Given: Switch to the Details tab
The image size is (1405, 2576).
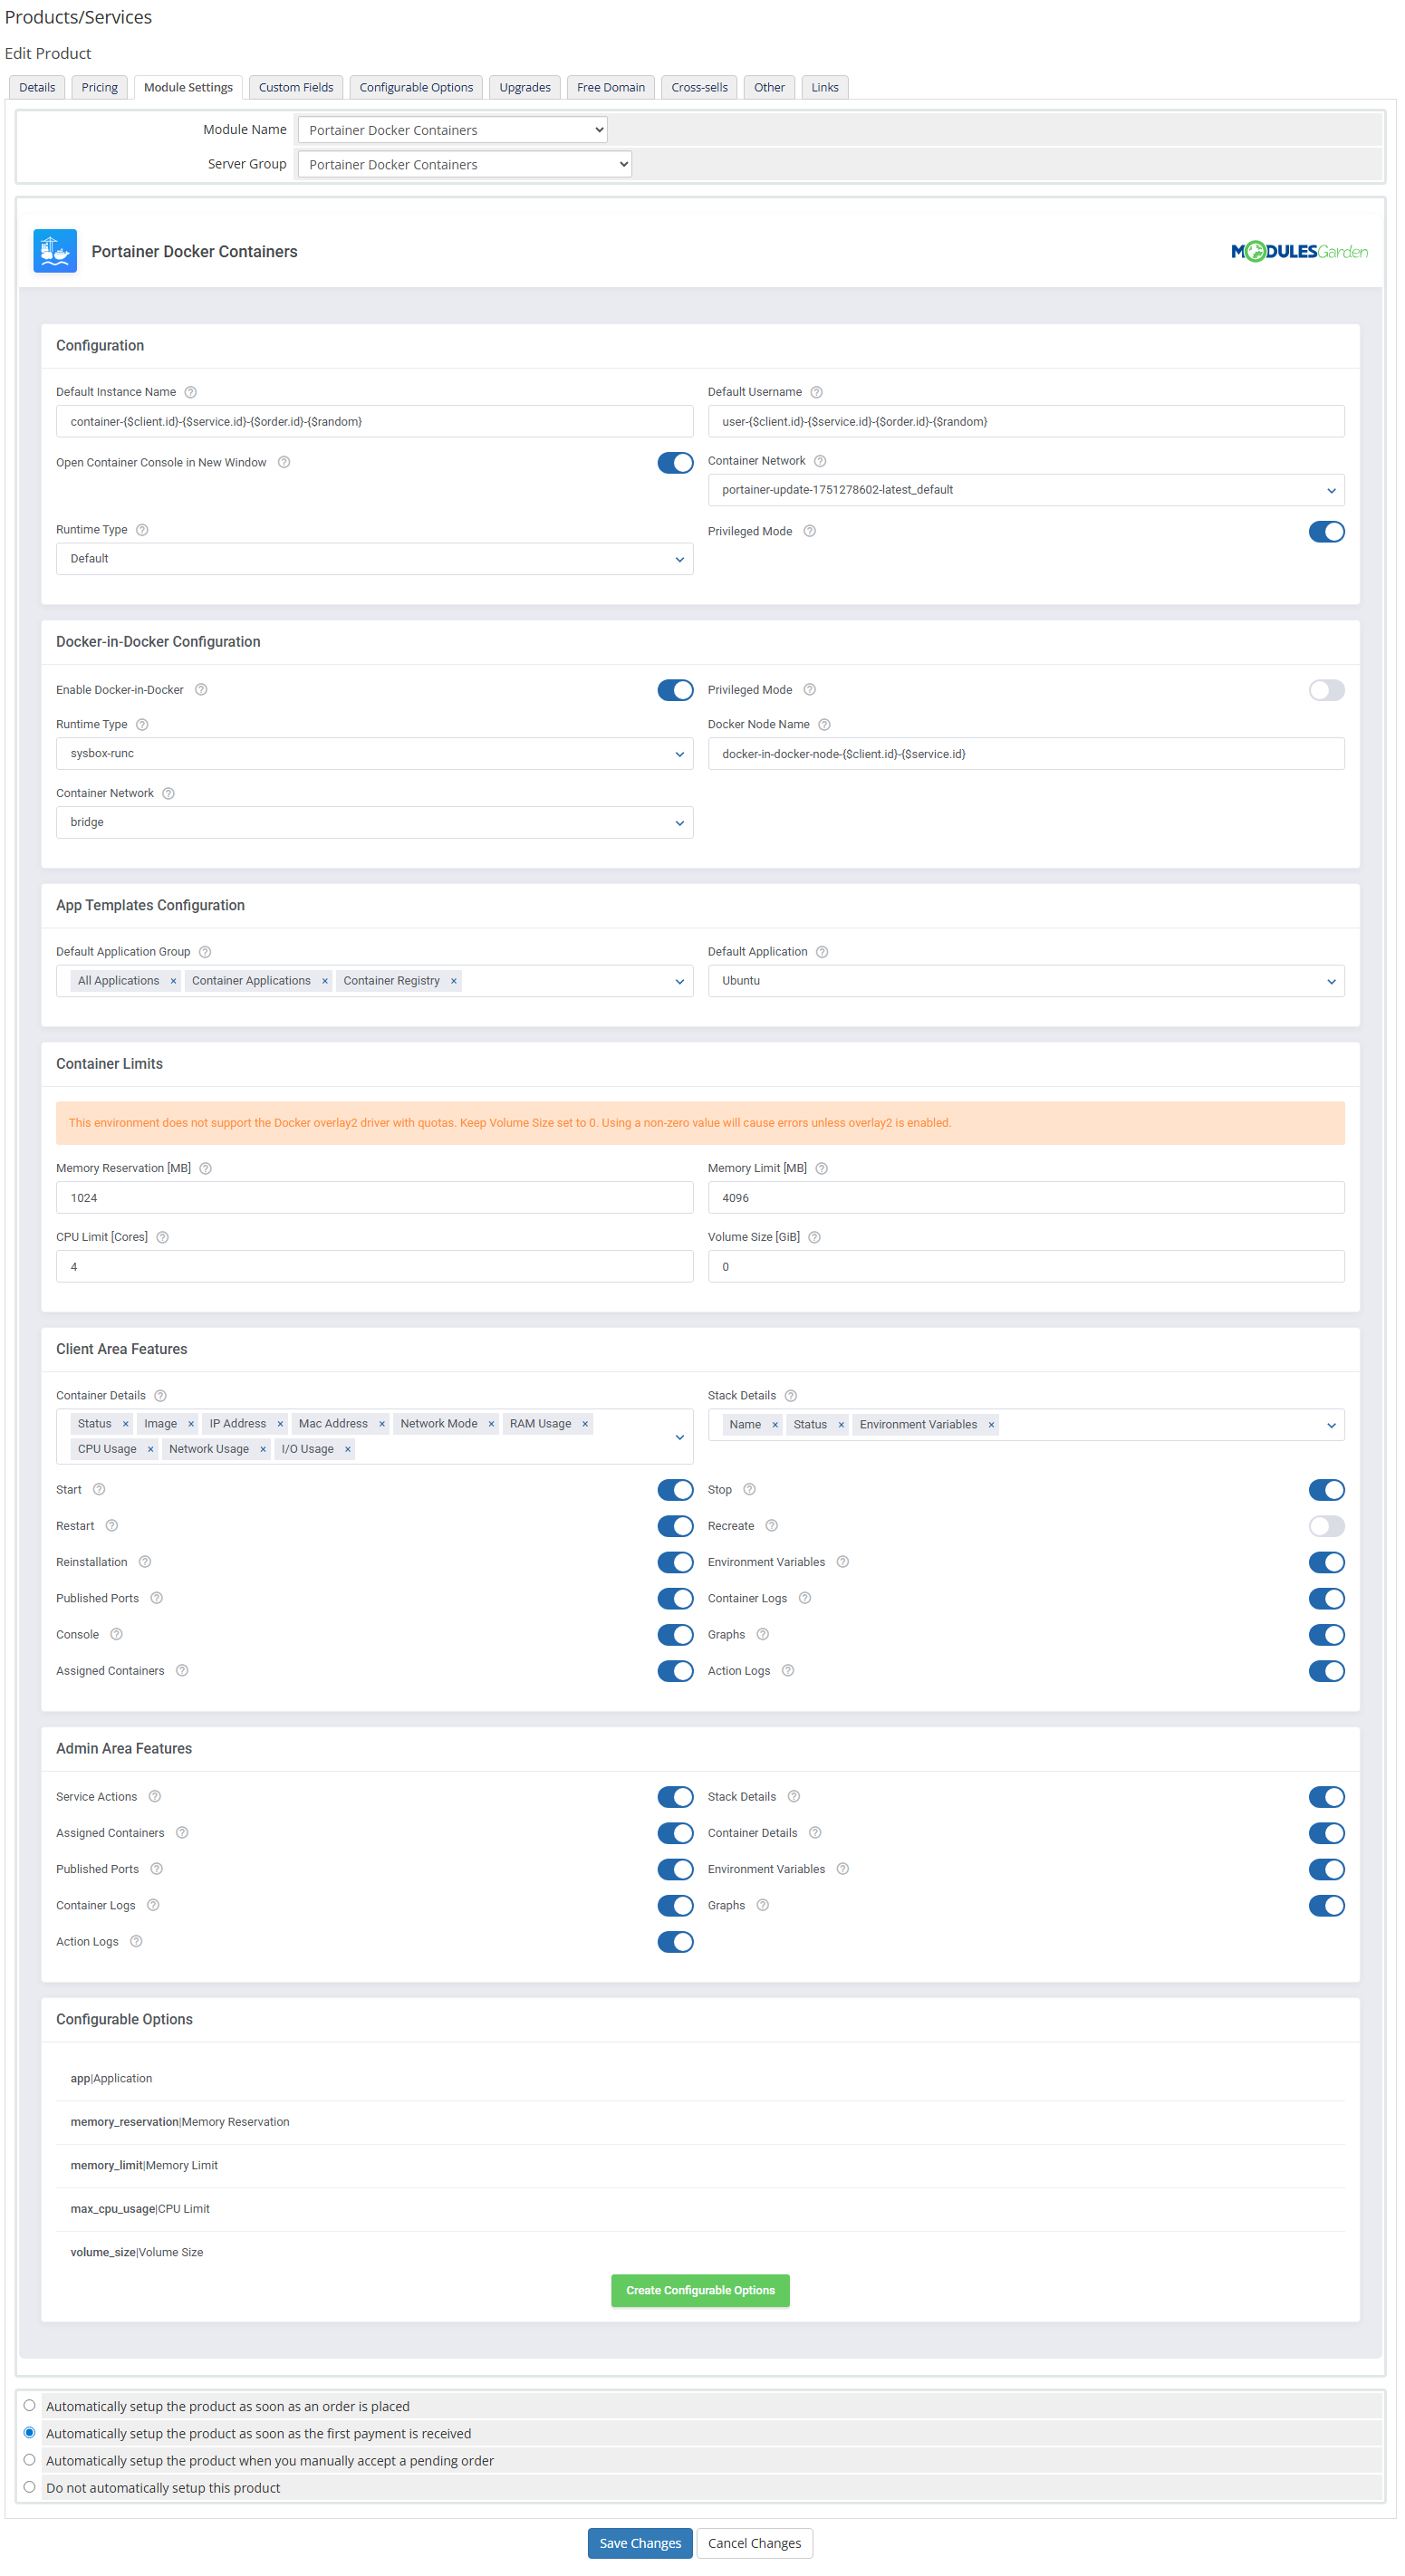Looking at the screenshot, I should pos(37,87).
